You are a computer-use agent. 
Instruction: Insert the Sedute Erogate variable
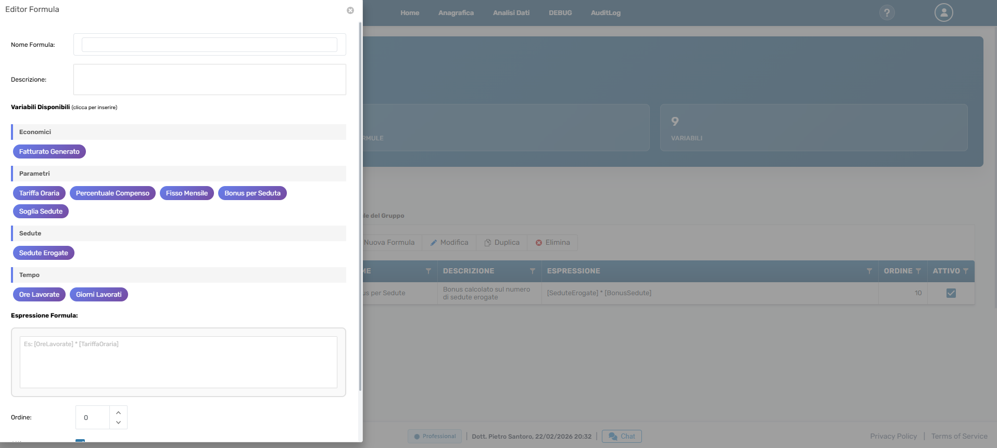(44, 253)
